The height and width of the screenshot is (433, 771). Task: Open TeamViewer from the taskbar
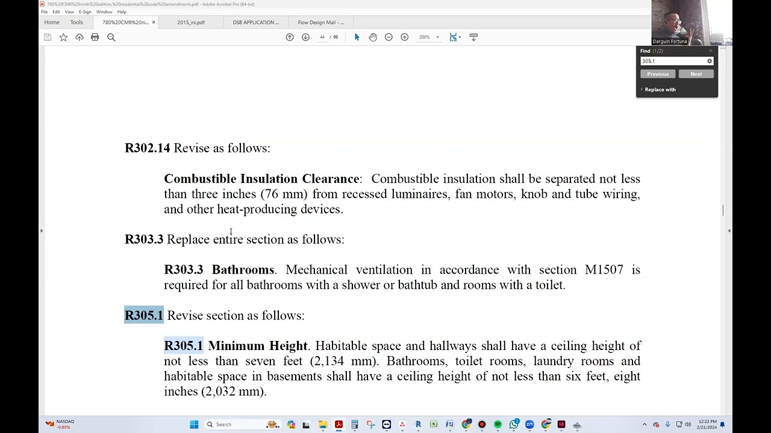click(386, 425)
